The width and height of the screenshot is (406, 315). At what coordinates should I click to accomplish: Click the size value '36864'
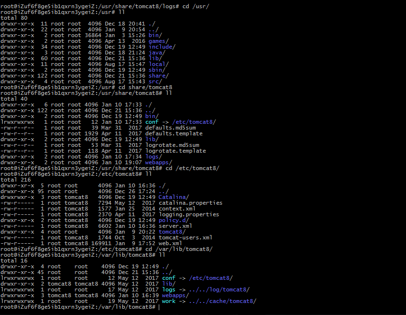click(93, 35)
